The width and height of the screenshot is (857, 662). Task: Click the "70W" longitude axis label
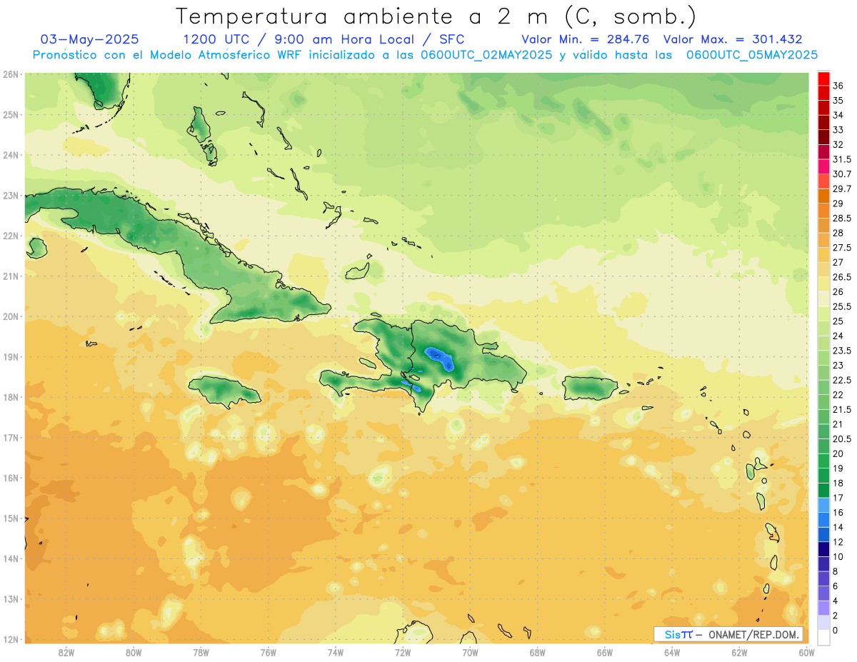470,652
